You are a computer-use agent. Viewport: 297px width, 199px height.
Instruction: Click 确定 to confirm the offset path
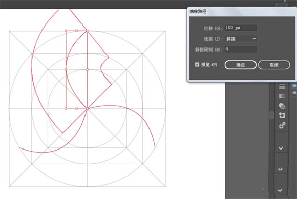241,65
